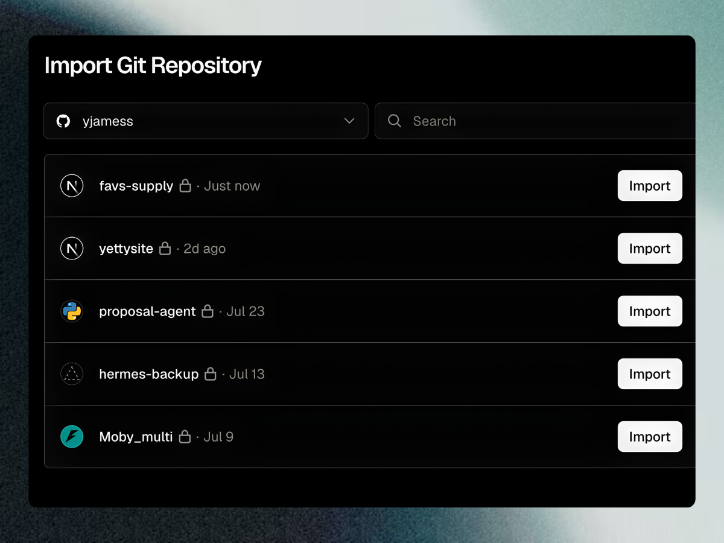Click the magnifier icon in search box
The image size is (724, 543).
(395, 121)
